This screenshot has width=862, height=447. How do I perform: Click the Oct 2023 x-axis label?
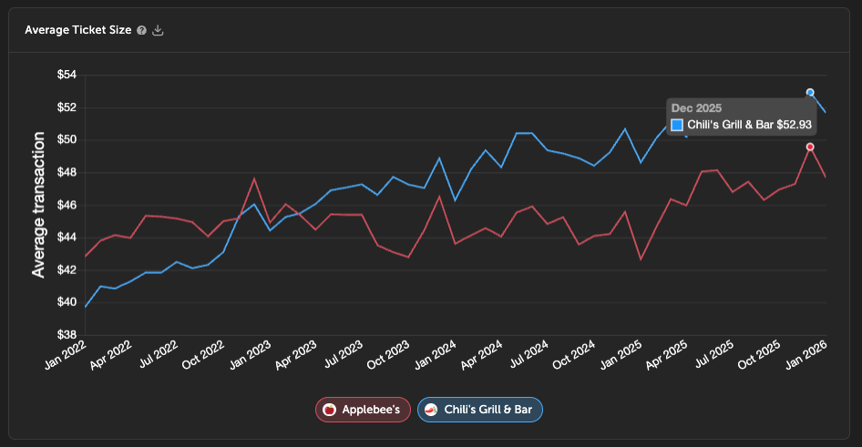(x=389, y=355)
